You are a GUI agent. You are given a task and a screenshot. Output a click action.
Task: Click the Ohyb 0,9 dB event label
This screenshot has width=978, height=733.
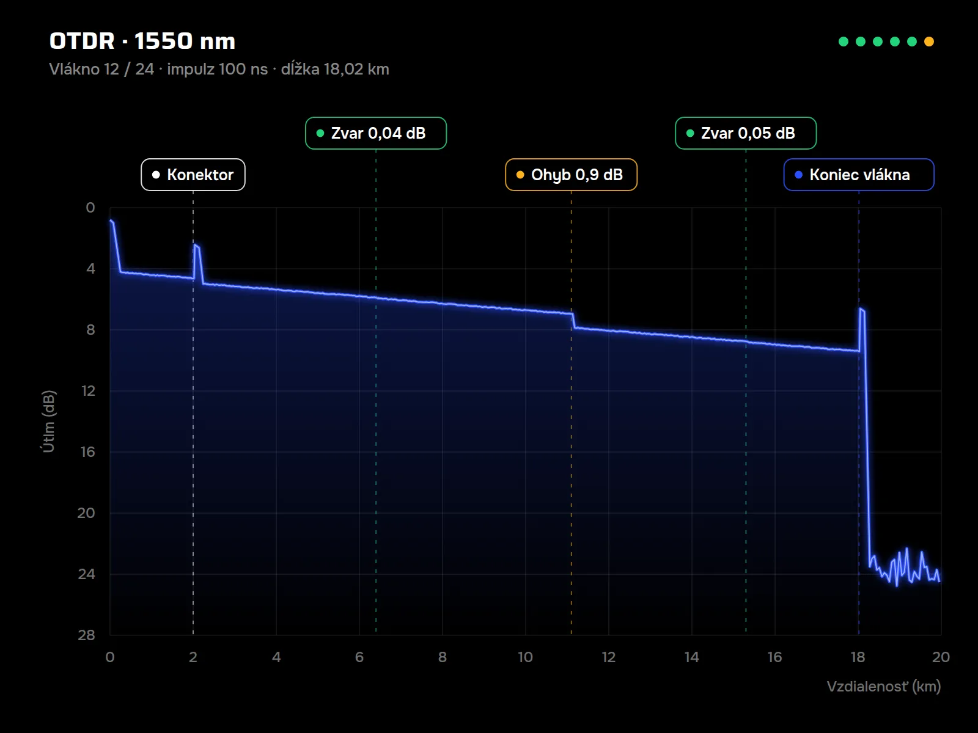[x=571, y=175]
